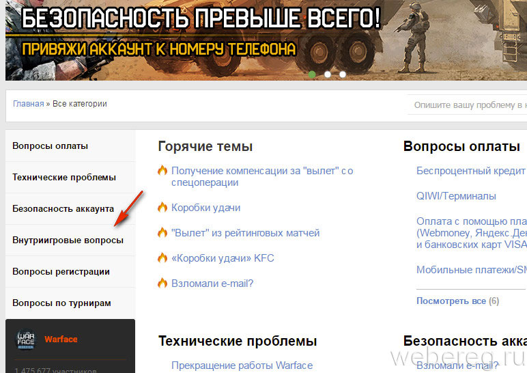
Task: Click the Вопросы оплаты section heading
Action: point(461,147)
